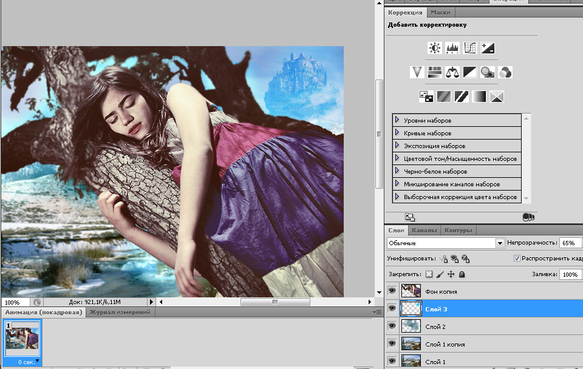Click the clip-to-layer icon in Adjustments panel
The height and width of the screenshot is (369, 583).
point(528,217)
